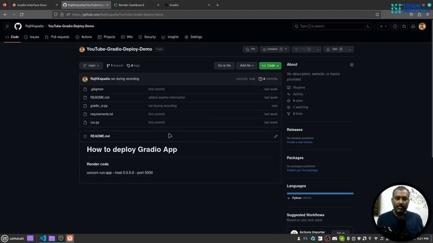Open Discord tray icon
This screenshot has width=433, height=243.
tap(335, 238)
